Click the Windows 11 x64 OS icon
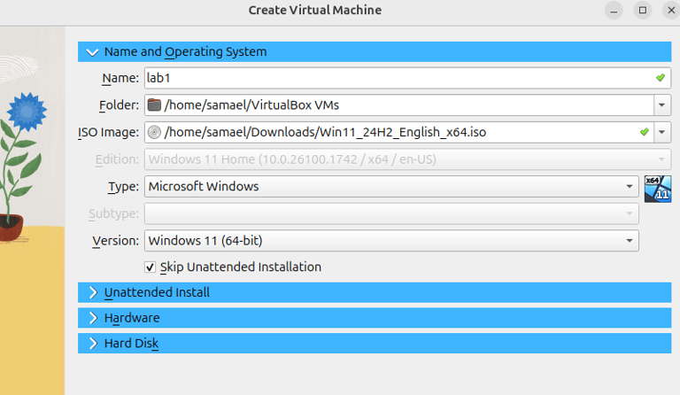 pos(658,189)
